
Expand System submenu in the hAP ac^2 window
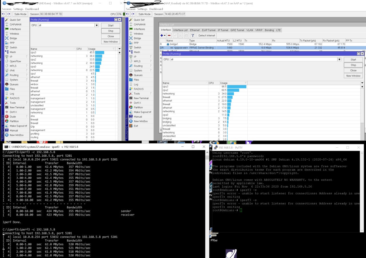click(x=151, y=71)
